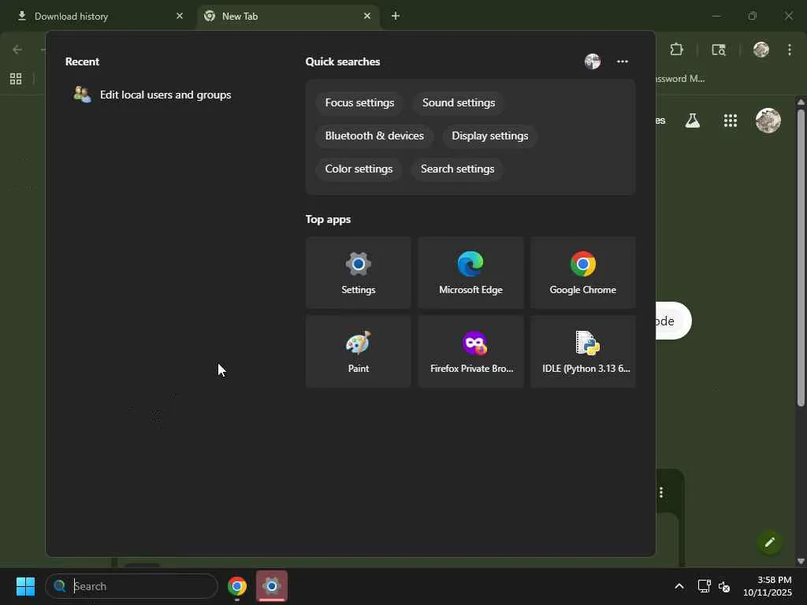Open a new Chrome tab with plus

tap(396, 16)
